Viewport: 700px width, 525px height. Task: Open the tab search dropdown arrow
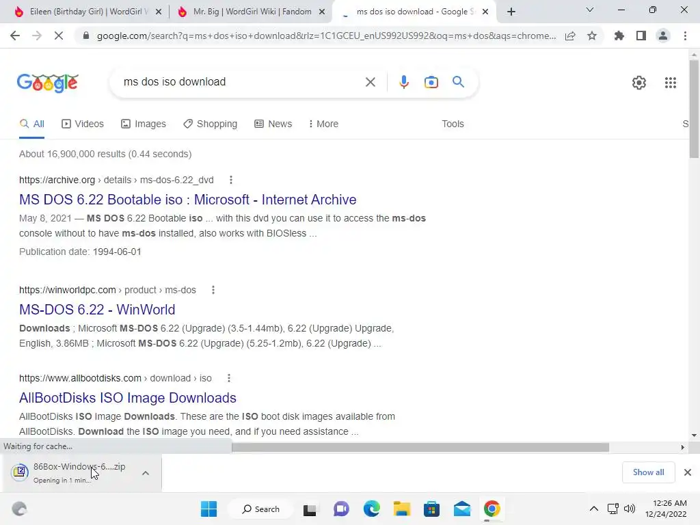pyautogui.click(x=590, y=10)
